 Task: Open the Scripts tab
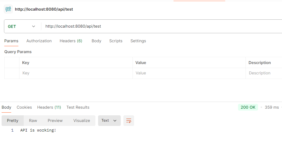[116, 41]
